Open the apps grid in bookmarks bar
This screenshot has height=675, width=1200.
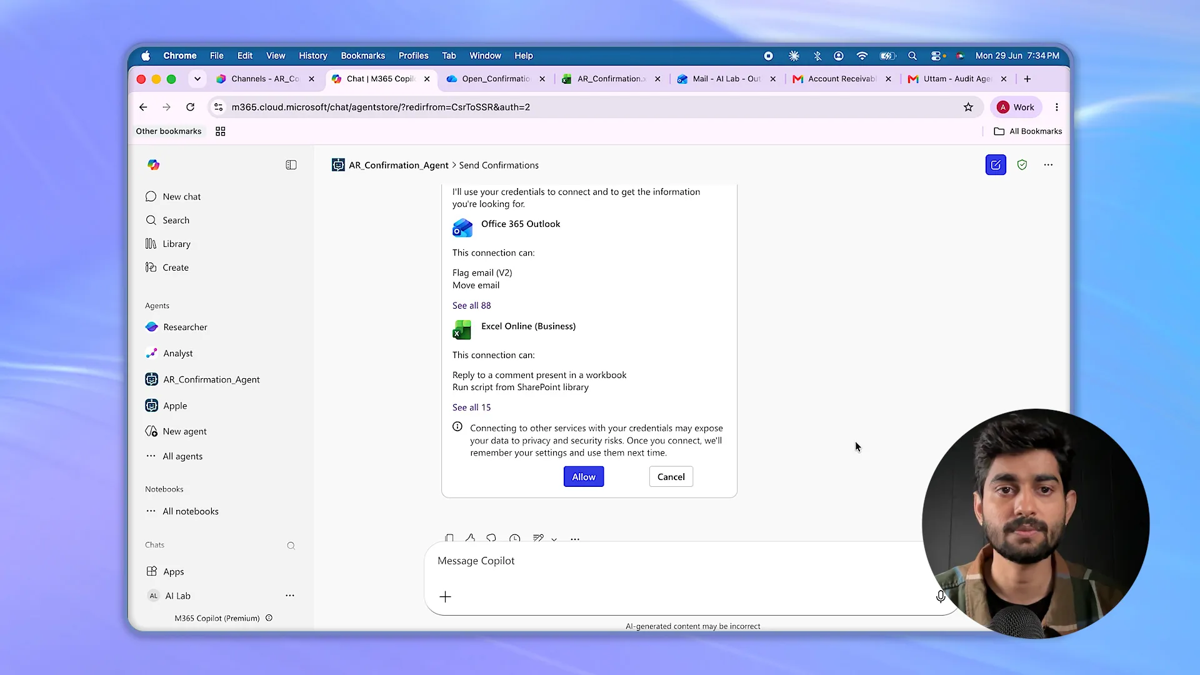tap(220, 131)
